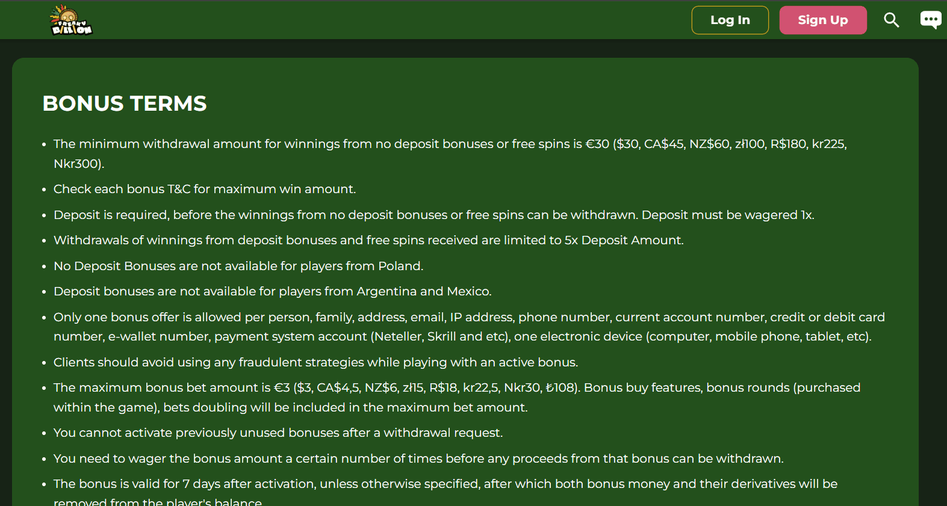This screenshot has height=506, width=947.
Task: Click the 'Nkr300).' text ending the first term
Action: point(79,164)
